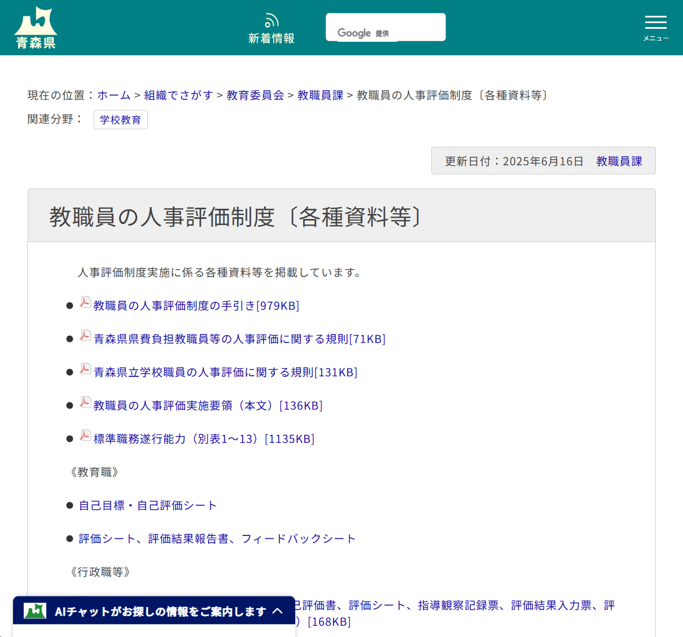
Task: Open 自己目標・自己評価シート under 教育職
Action: 147,506
